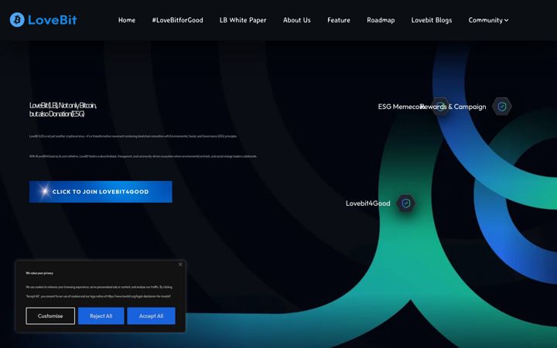Image resolution: width=557 pixels, height=348 pixels.
Task: Open Customise cookie preferences
Action: point(50,316)
